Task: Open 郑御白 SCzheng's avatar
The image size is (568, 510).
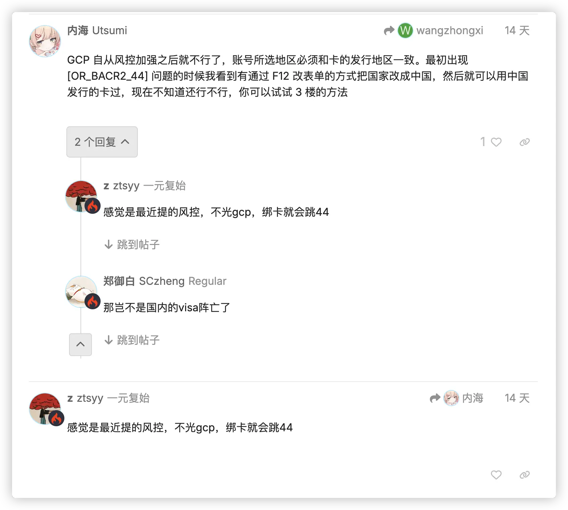Action: [x=81, y=292]
